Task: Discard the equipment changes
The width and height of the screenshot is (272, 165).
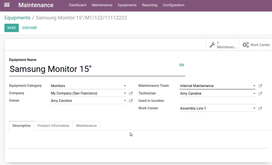Action: [x=29, y=28]
